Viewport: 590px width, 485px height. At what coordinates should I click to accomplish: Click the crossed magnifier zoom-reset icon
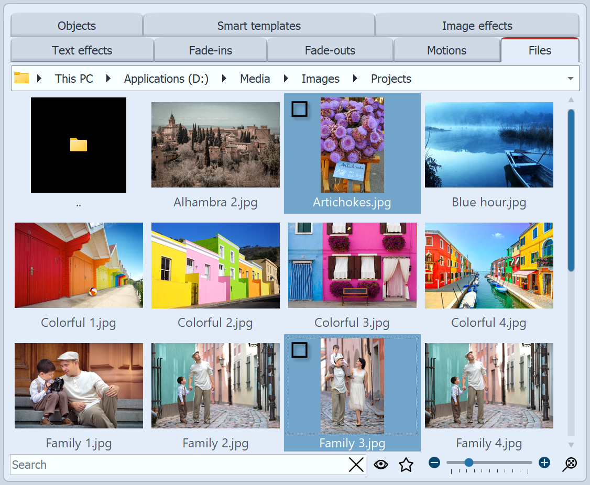pyautogui.click(x=570, y=464)
